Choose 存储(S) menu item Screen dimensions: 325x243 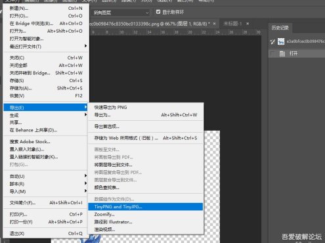pyautogui.click(x=45, y=81)
